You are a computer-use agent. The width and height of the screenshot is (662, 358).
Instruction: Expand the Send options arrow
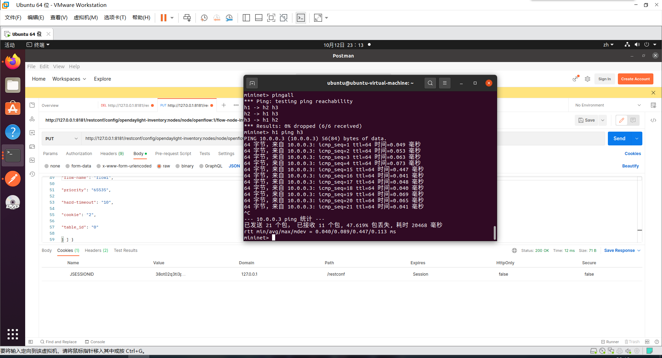coord(637,139)
